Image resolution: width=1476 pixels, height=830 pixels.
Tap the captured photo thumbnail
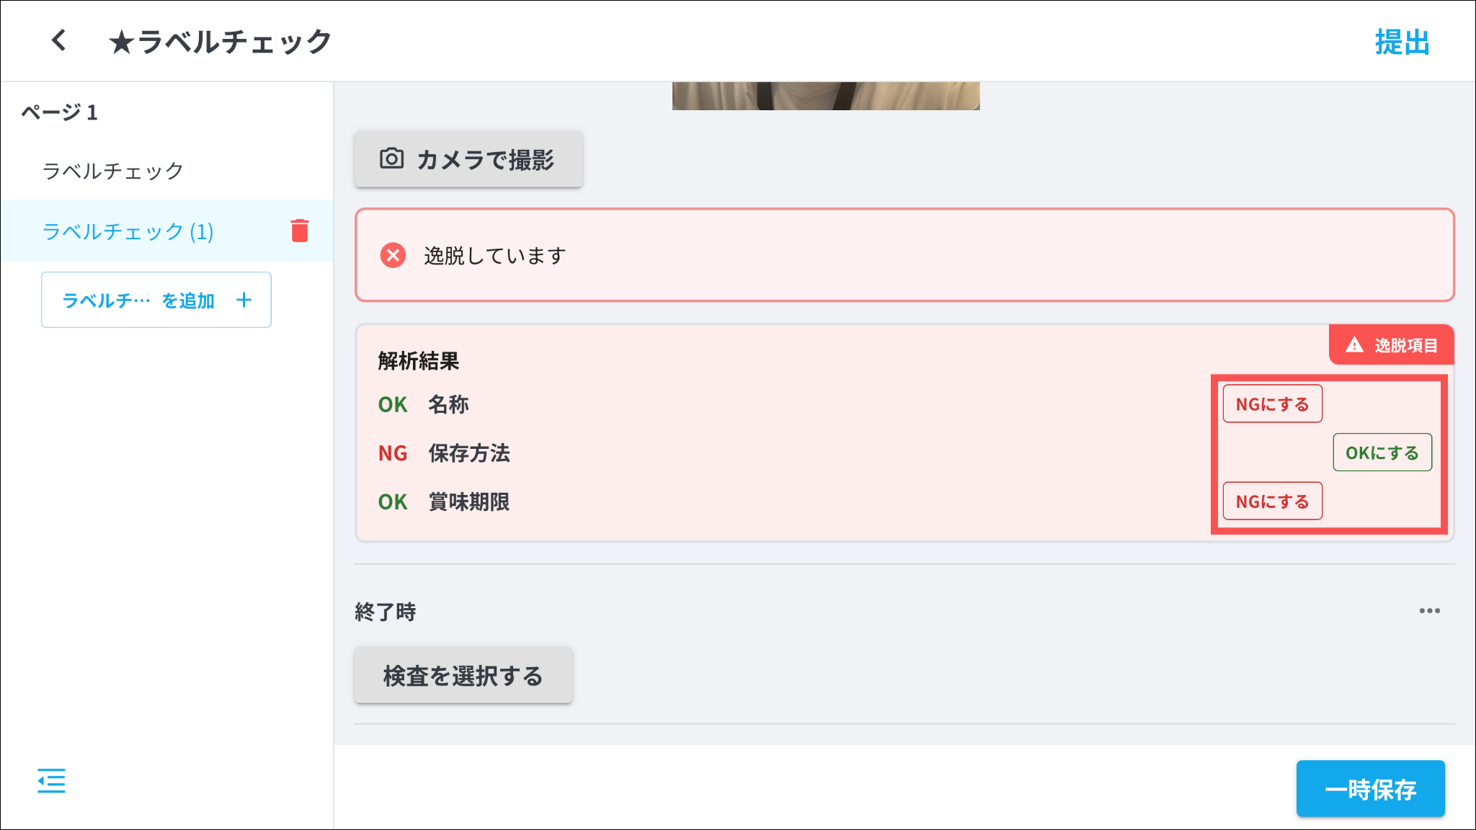826,96
